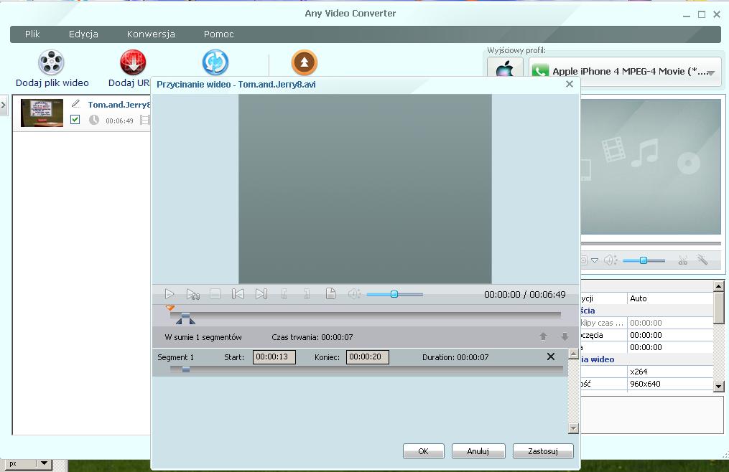The height and width of the screenshot is (472, 729).
Task: Move segment up with arrow icon
Action: coord(543,337)
